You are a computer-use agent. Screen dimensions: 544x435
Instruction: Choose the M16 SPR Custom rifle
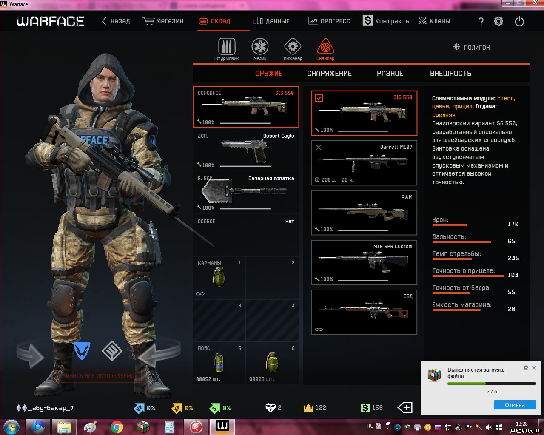(x=364, y=262)
